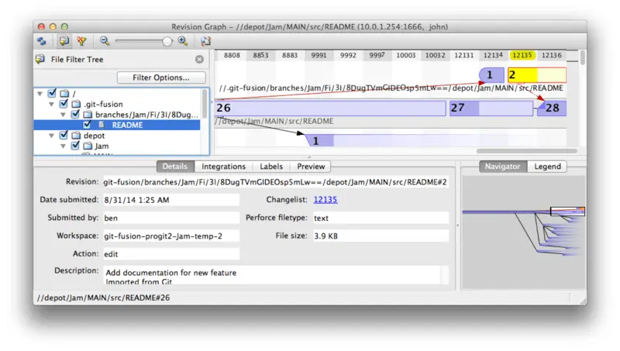The image size is (620, 351).
Task: Click the root folder icon in filter tree
Action: [64, 94]
